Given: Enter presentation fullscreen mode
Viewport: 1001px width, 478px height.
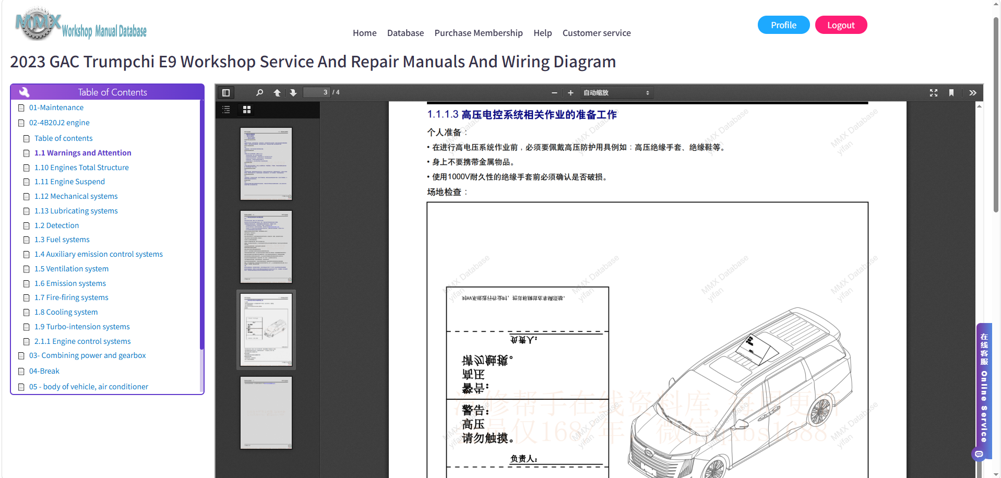Looking at the screenshot, I should (934, 93).
